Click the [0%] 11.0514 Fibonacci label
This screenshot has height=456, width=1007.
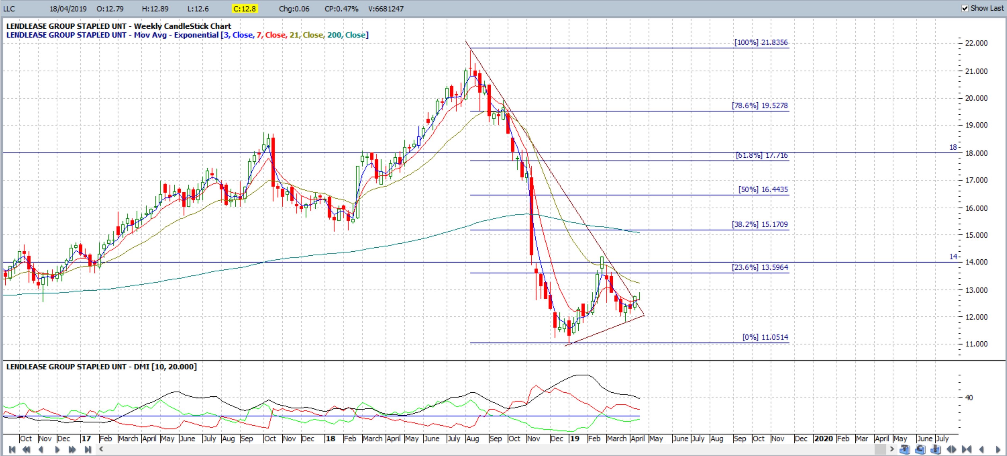(765, 337)
